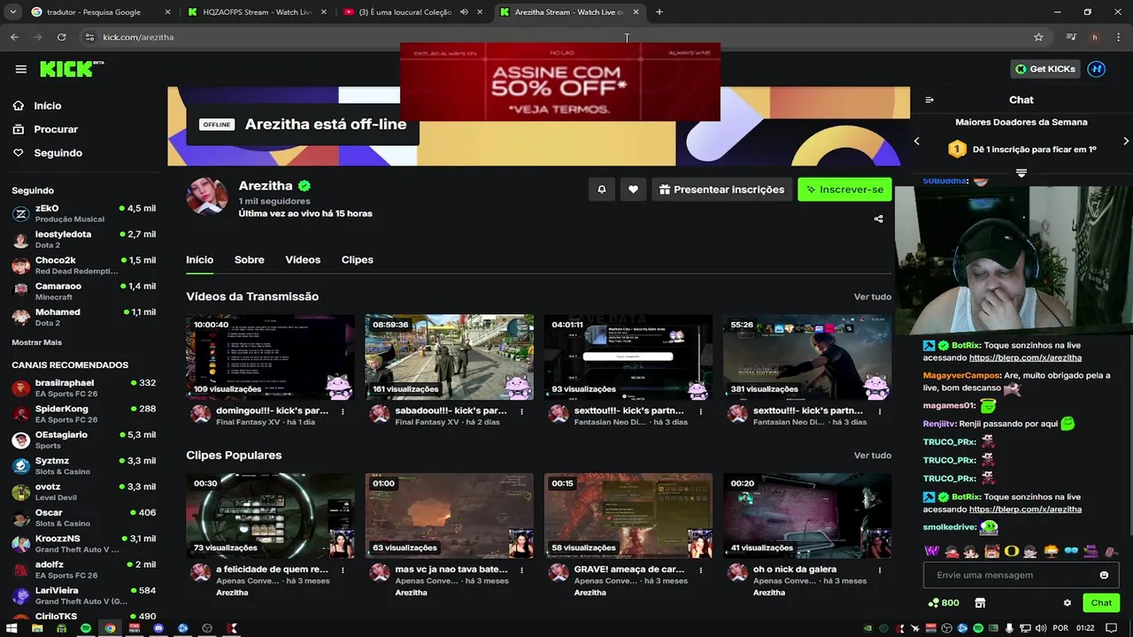Click Ver tudo for Vídeos da Transmissão
Viewport: 1133px width, 637px height.
tap(873, 296)
